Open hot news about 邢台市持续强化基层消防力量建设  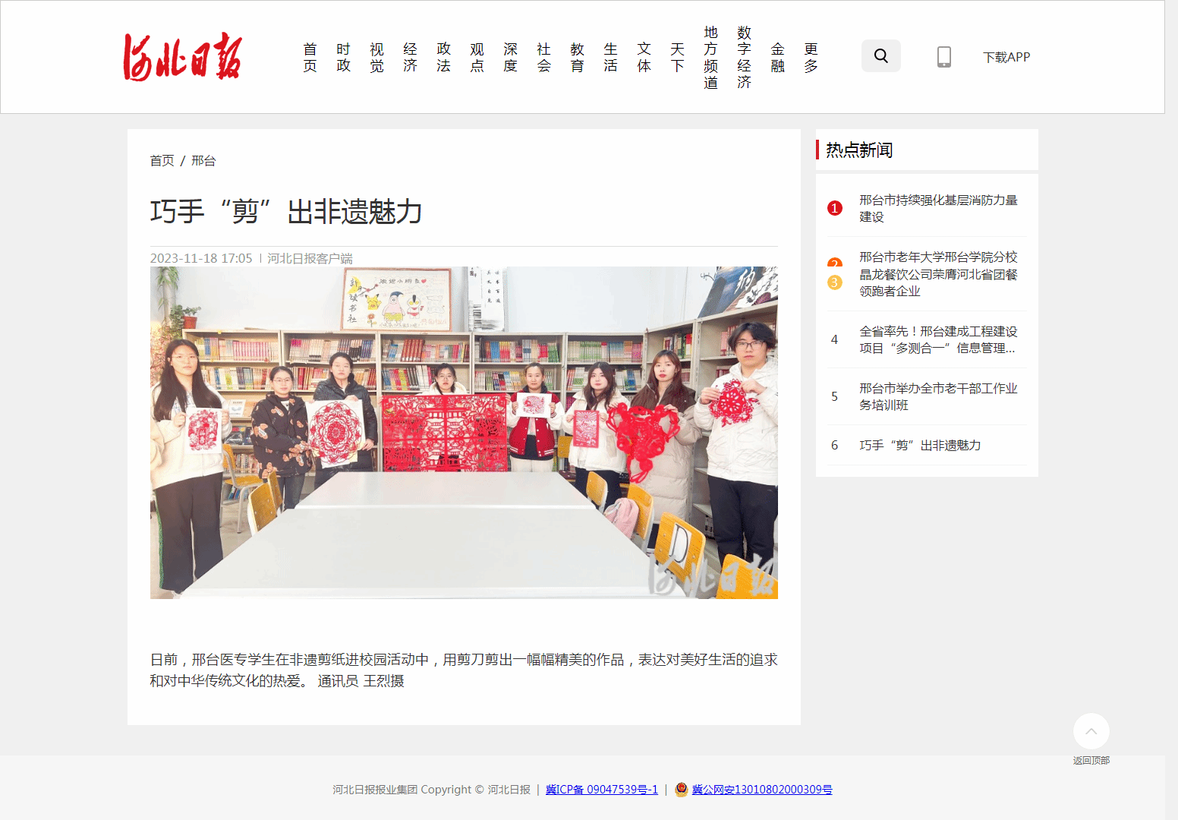pyautogui.click(x=937, y=208)
